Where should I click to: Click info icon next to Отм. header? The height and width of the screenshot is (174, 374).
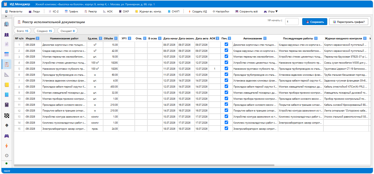coord(145,39)
